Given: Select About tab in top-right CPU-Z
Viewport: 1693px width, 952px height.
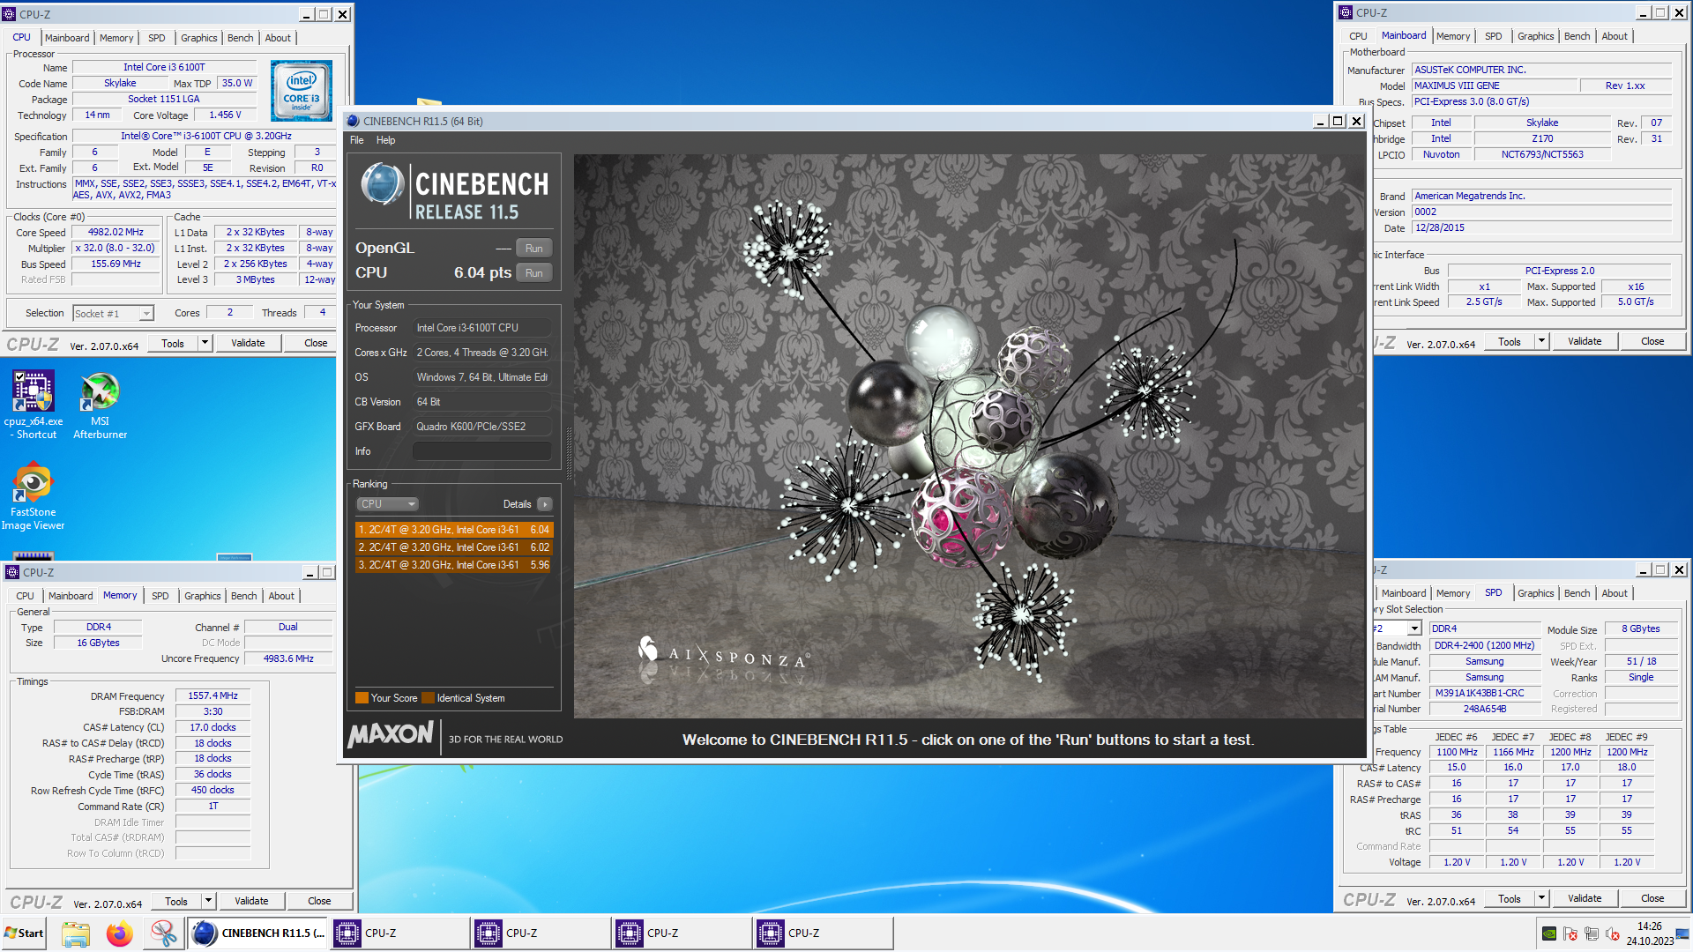Looking at the screenshot, I should (x=1615, y=36).
